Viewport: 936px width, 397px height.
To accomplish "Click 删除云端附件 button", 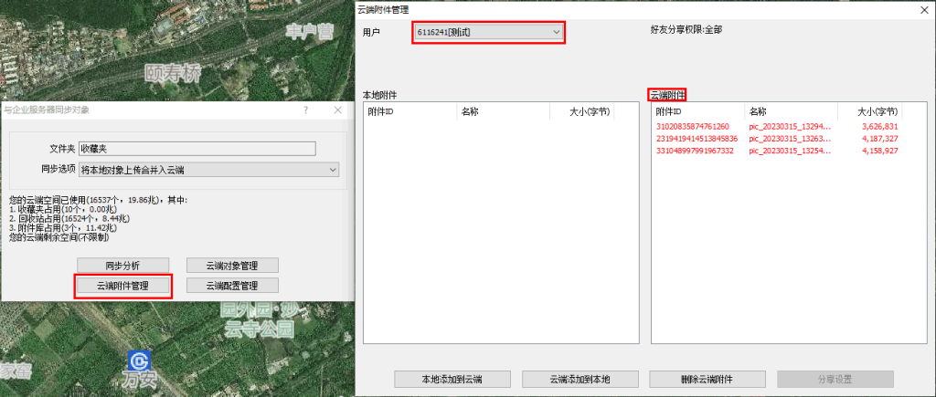I will point(707,379).
